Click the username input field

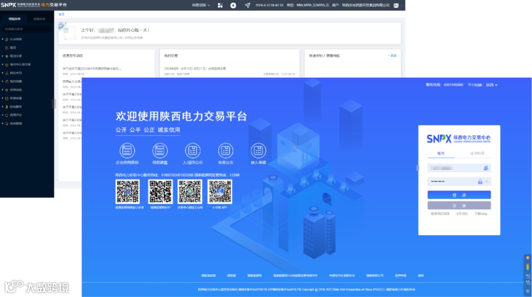[x=459, y=168]
